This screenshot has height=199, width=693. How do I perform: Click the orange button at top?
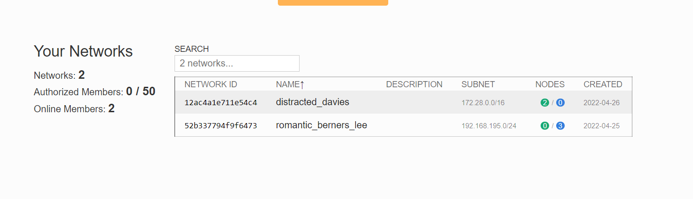coord(333,2)
